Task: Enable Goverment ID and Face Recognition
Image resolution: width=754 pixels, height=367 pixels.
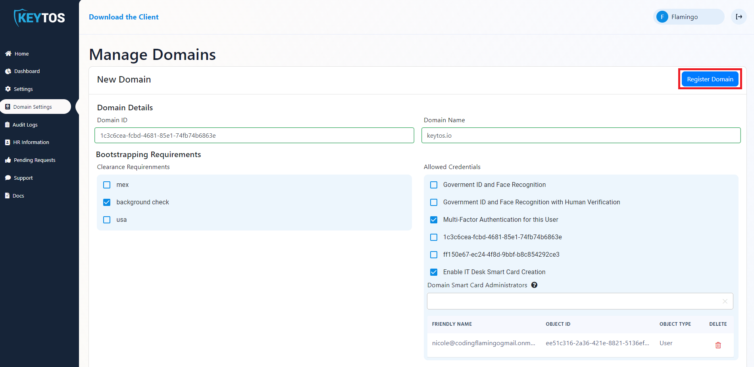Action: pyautogui.click(x=434, y=185)
